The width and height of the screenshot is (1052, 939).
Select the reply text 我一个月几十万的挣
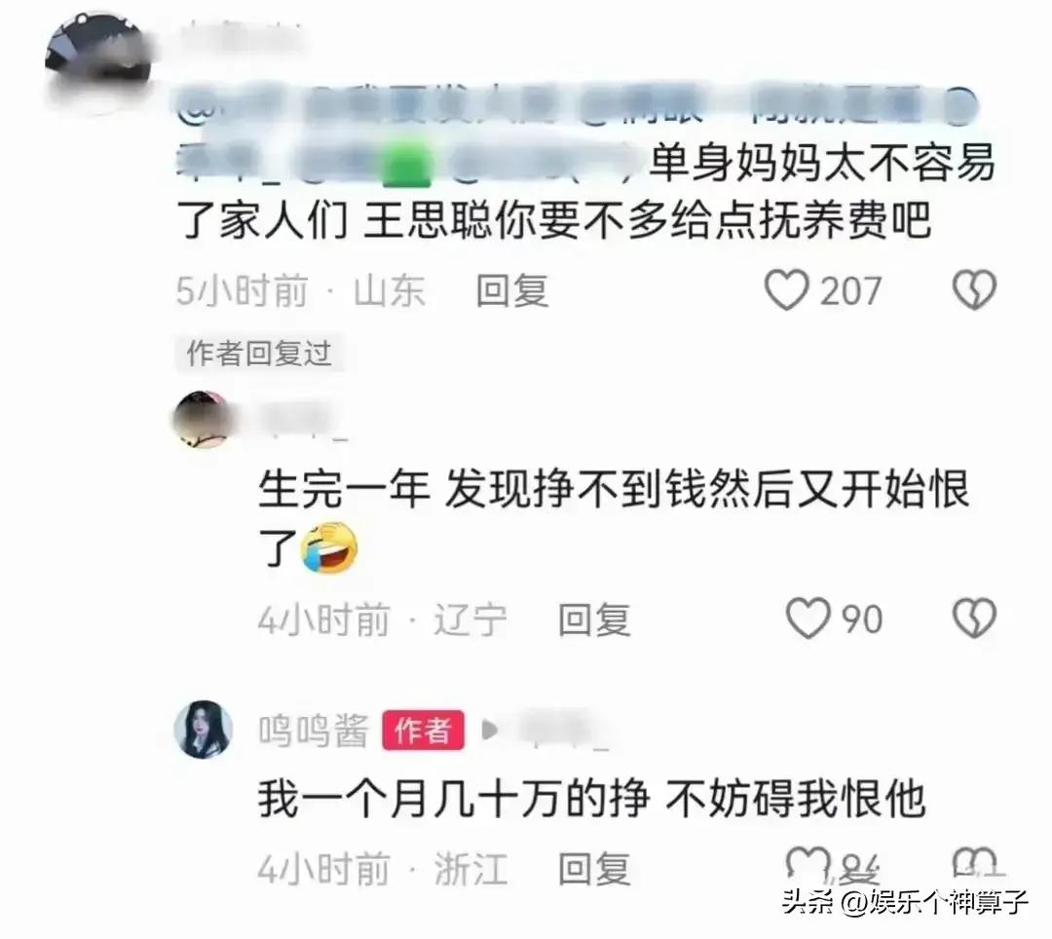pyautogui.click(x=454, y=798)
